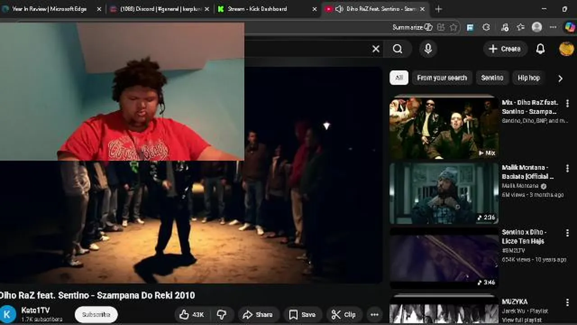This screenshot has height=325, width=577.
Task: Select the From your search chip
Action: pos(442,78)
